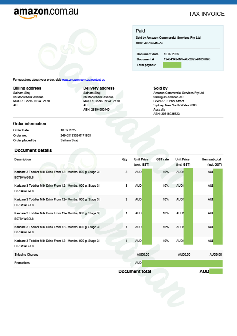Select the Paid status label
This screenshot has height=336, width=237.
(x=140, y=31)
